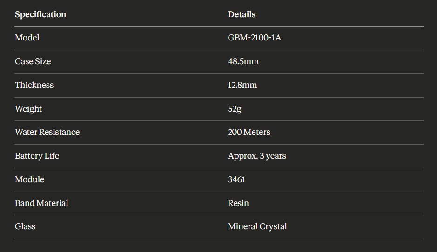Click the Resin band material value
The image size is (437, 252).
click(x=238, y=203)
